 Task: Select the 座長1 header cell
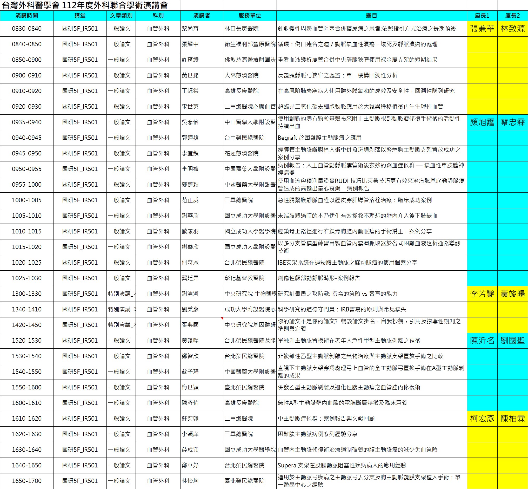482,16
